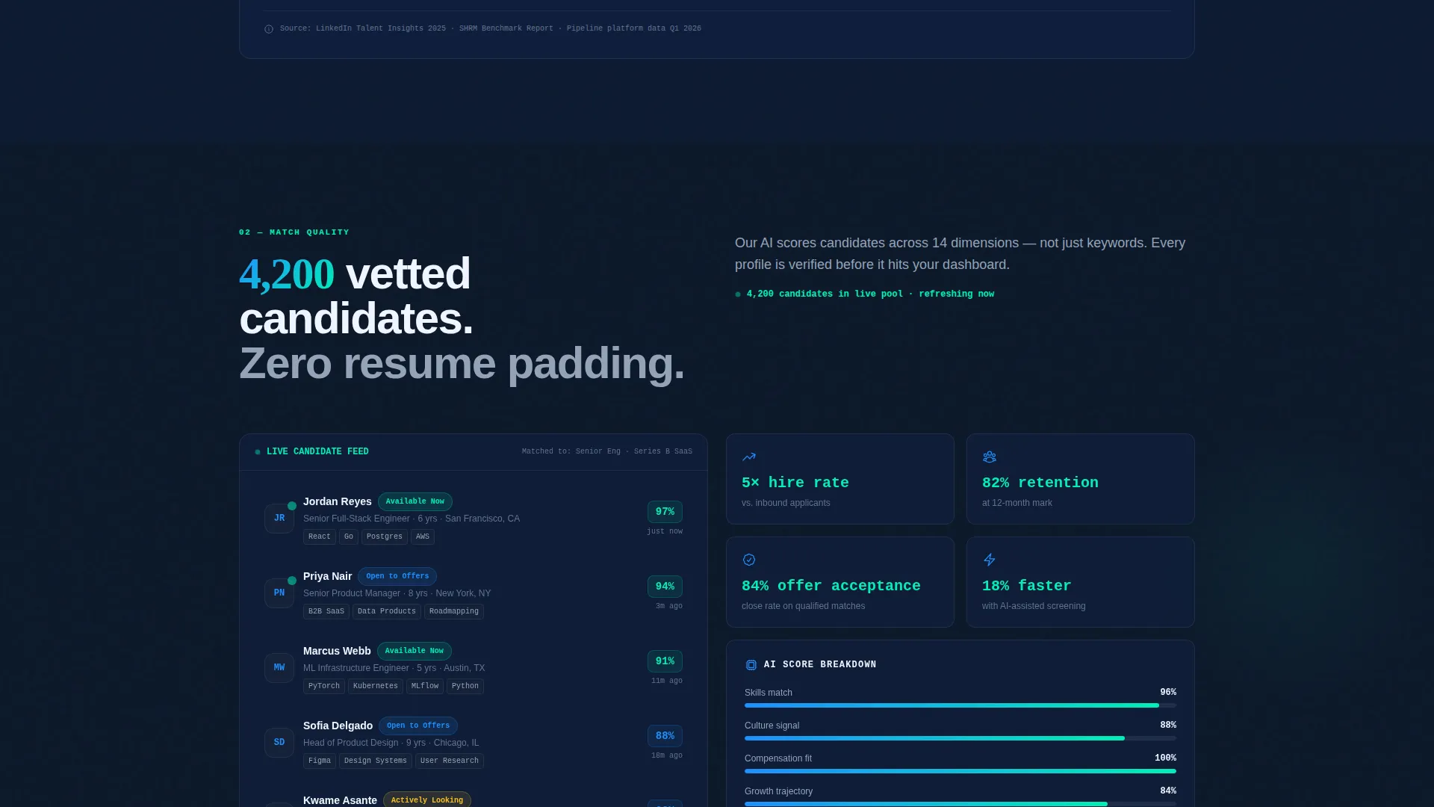Click the Data Products skill tag
1434x807 pixels.
pos(387,612)
